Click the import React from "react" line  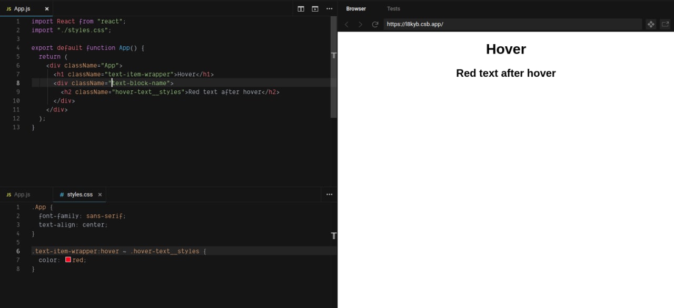tap(79, 21)
